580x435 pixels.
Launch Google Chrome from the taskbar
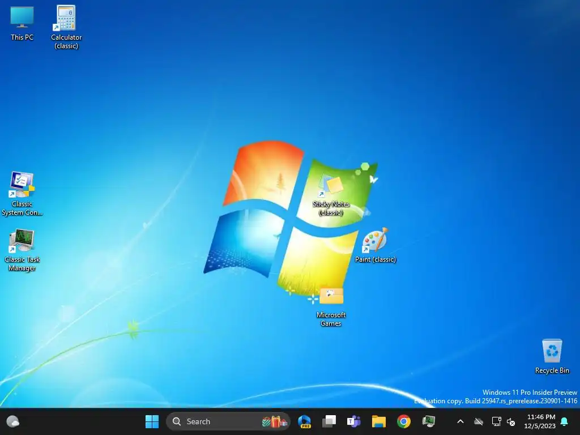click(403, 421)
